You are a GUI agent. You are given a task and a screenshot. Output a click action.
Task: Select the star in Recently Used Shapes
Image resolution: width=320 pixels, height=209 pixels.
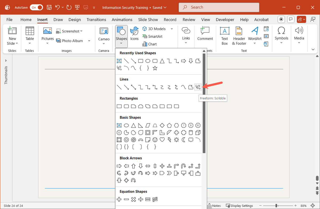[x=155, y=68]
